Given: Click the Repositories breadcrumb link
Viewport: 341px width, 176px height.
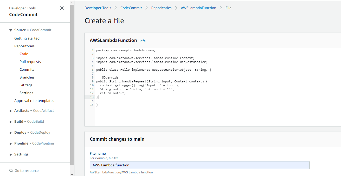Looking at the screenshot, I should (x=161, y=8).
